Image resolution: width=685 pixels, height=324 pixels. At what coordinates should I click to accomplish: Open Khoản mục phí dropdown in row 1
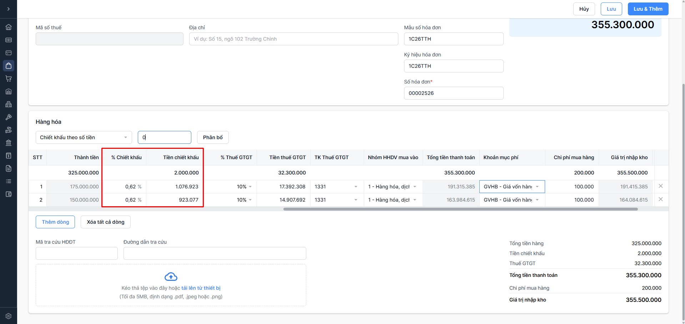point(537,187)
